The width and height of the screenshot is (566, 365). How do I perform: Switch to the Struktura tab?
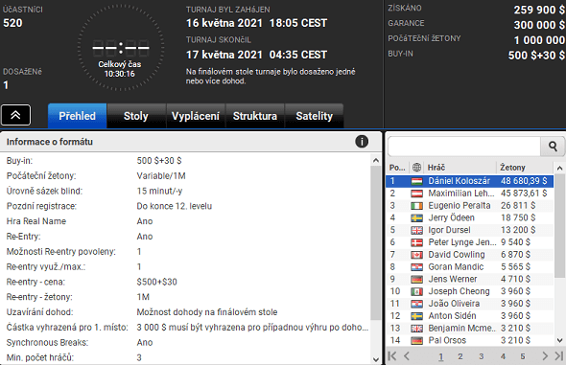point(255,116)
